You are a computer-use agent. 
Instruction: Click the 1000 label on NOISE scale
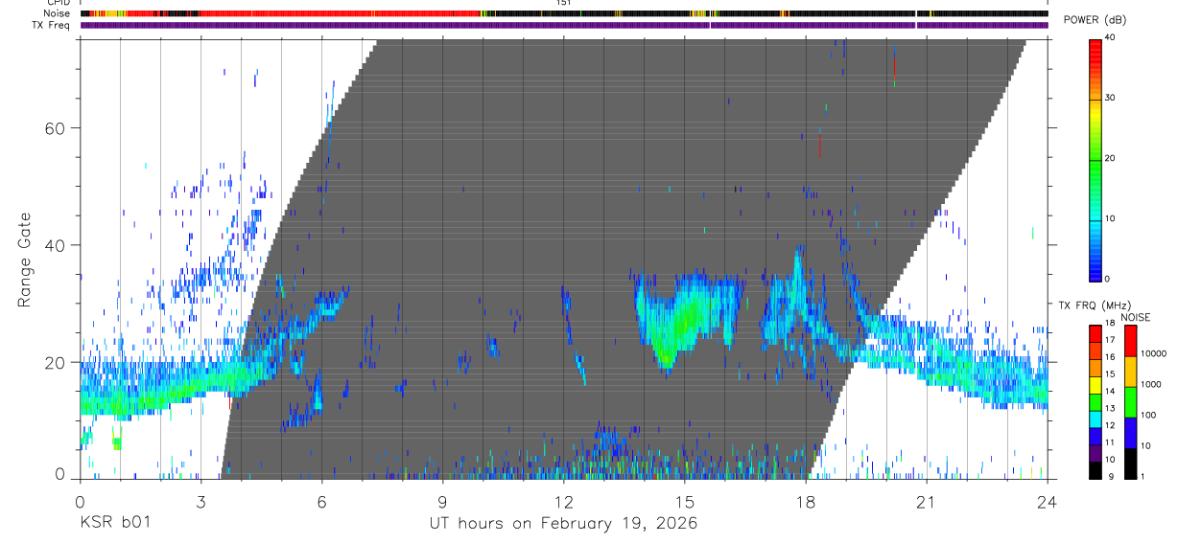pyautogui.click(x=1150, y=384)
